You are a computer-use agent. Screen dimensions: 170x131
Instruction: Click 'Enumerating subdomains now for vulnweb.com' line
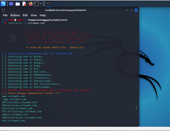click(x=37, y=54)
